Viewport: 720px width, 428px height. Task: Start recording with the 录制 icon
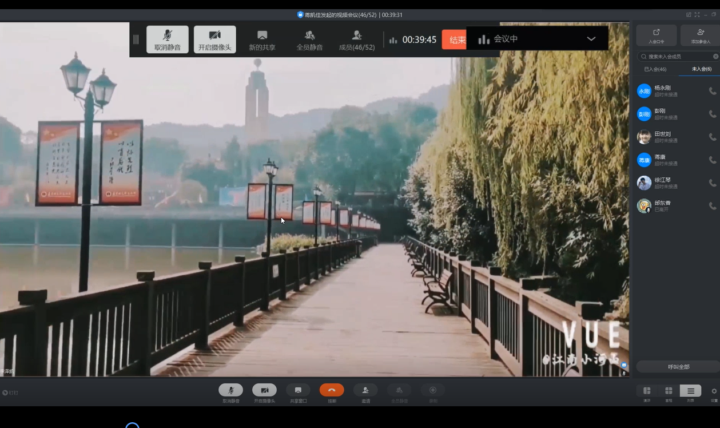pyautogui.click(x=433, y=390)
